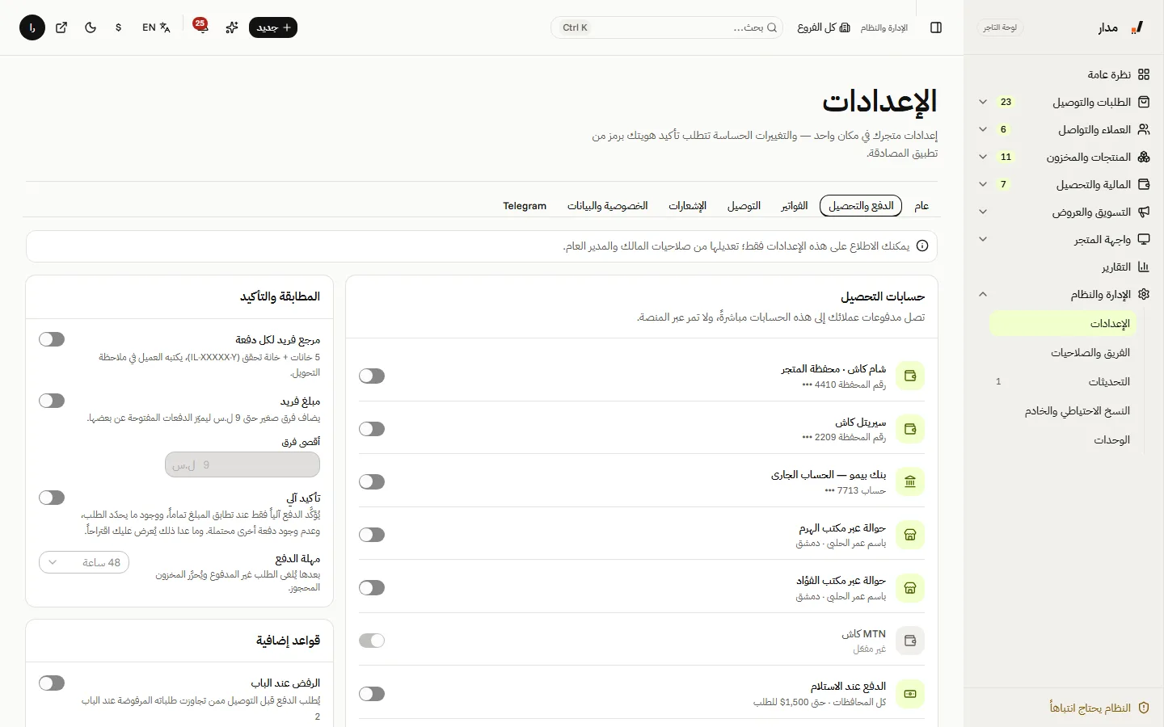Click the حوالة عبر مكتب الهرم store icon

910,535
